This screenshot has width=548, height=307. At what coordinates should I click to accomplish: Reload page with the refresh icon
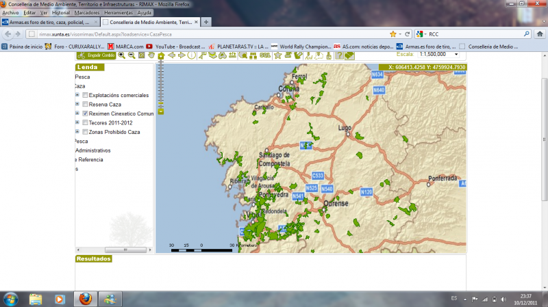(x=407, y=34)
